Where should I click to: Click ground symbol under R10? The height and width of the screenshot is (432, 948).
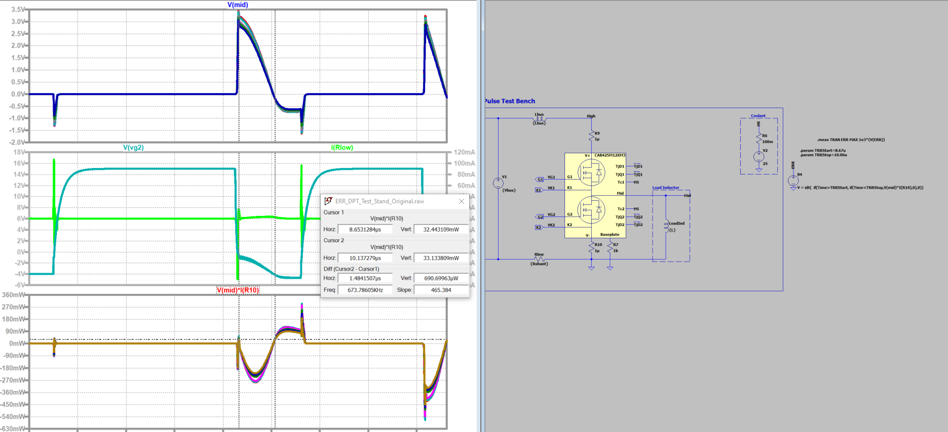(x=591, y=268)
